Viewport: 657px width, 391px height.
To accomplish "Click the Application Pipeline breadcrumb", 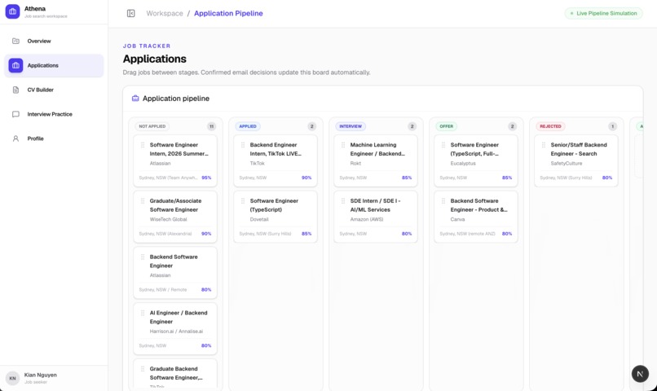I will (228, 13).
